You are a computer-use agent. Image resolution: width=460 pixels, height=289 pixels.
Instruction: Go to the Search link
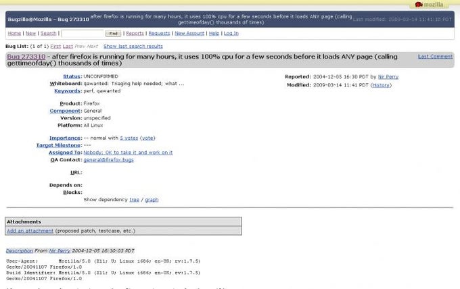[49, 33]
